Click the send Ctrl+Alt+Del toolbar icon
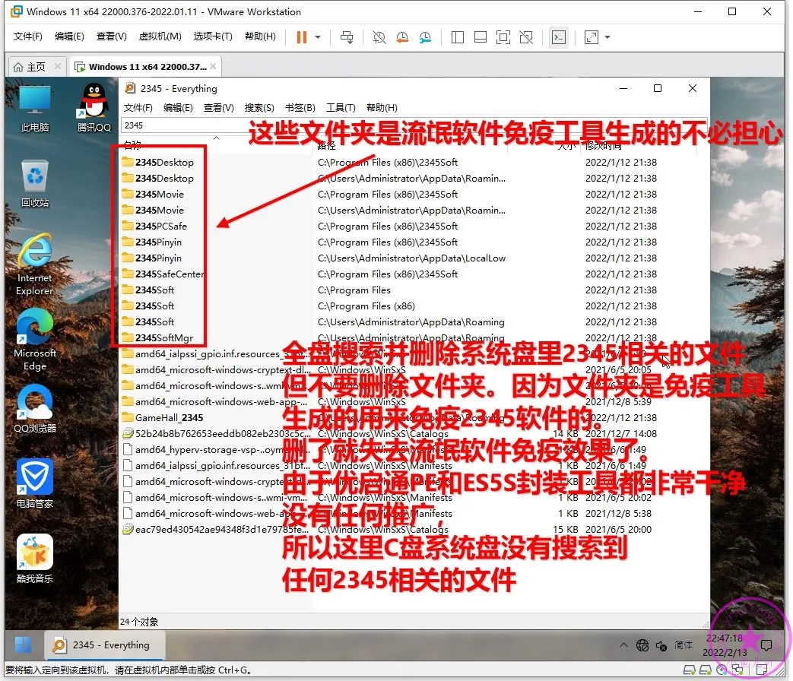The width and height of the screenshot is (793, 681). (347, 36)
